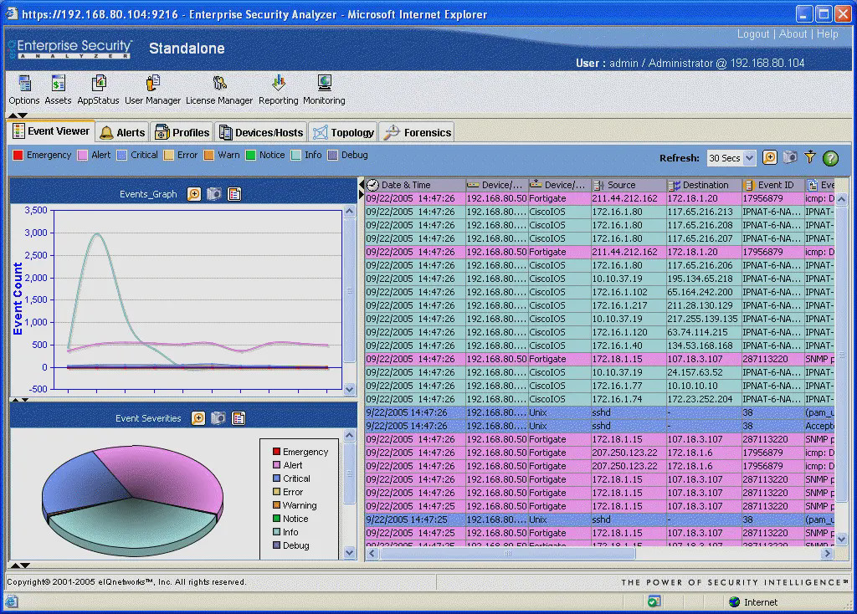Open the License Manager icon
857x614 pixels.
click(219, 84)
